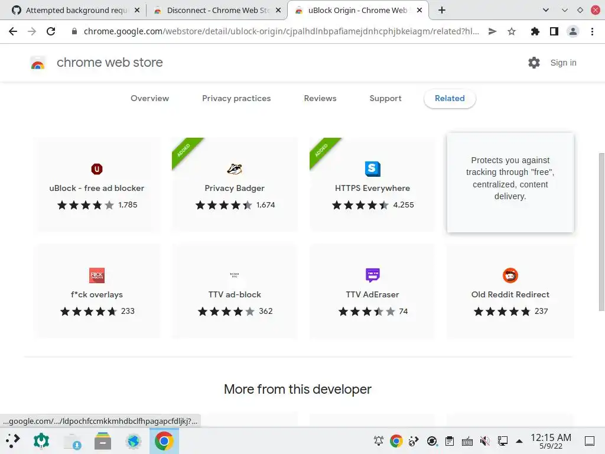Open the notification bell tray icon

click(x=379, y=441)
